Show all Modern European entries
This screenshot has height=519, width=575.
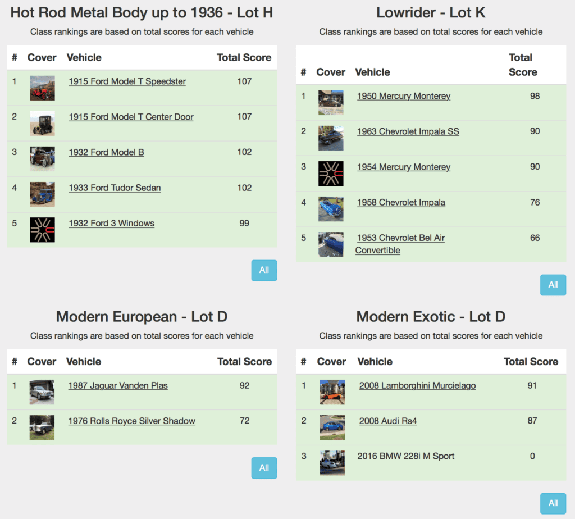click(x=264, y=467)
